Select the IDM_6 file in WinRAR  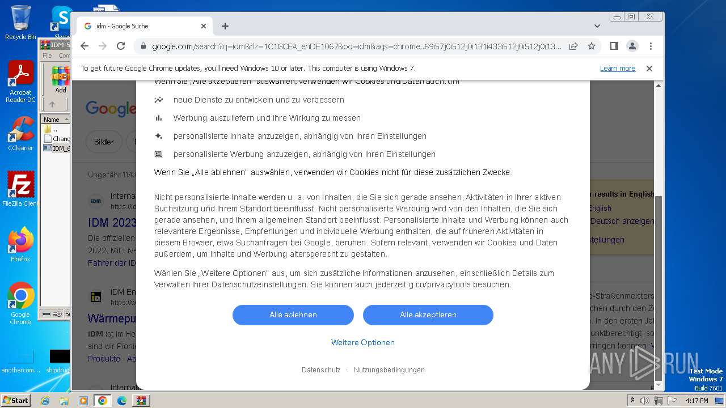(x=57, y=148)
